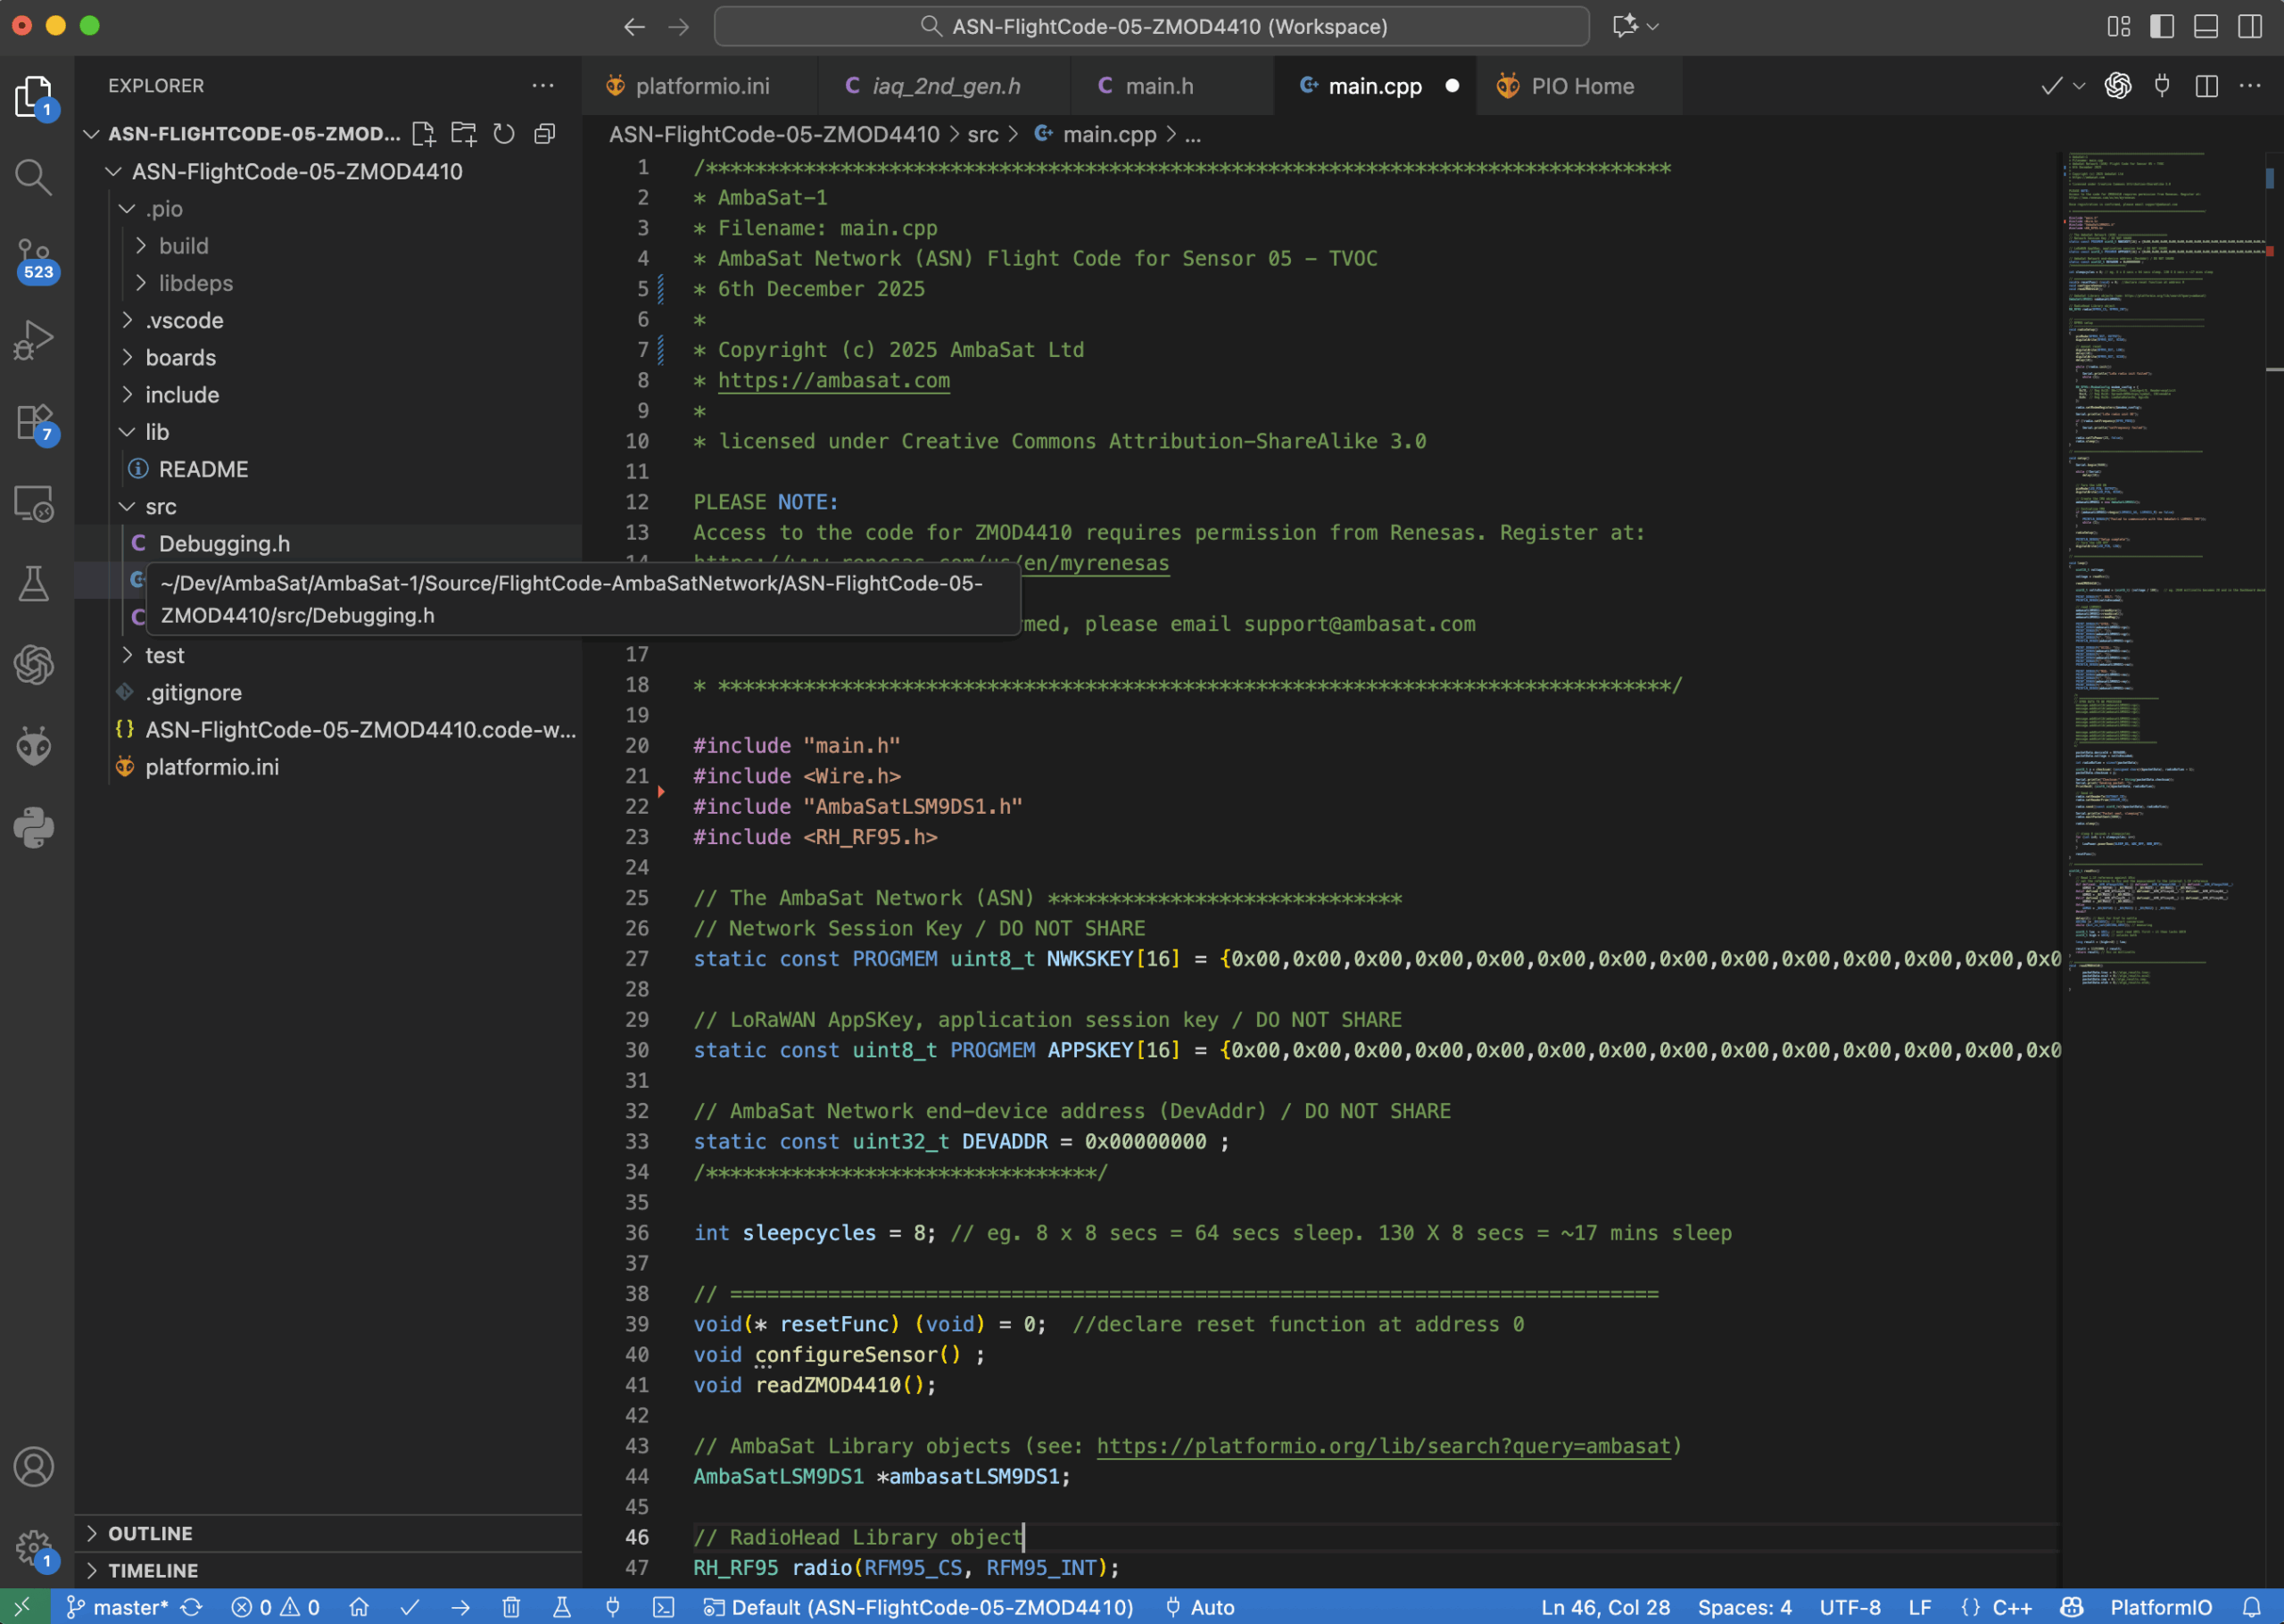Open the Extensions view
2284x1624 pixels.
pyautogui.click(x=33, y=421)
